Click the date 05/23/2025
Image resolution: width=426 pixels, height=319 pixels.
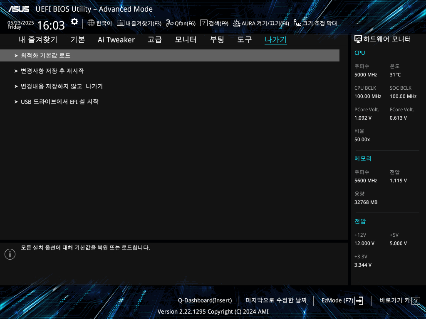pyautogui.click(x=21, y=23)
